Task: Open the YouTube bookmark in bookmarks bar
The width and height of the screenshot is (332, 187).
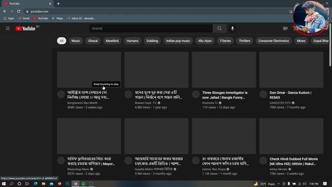Action: (40, 19)
